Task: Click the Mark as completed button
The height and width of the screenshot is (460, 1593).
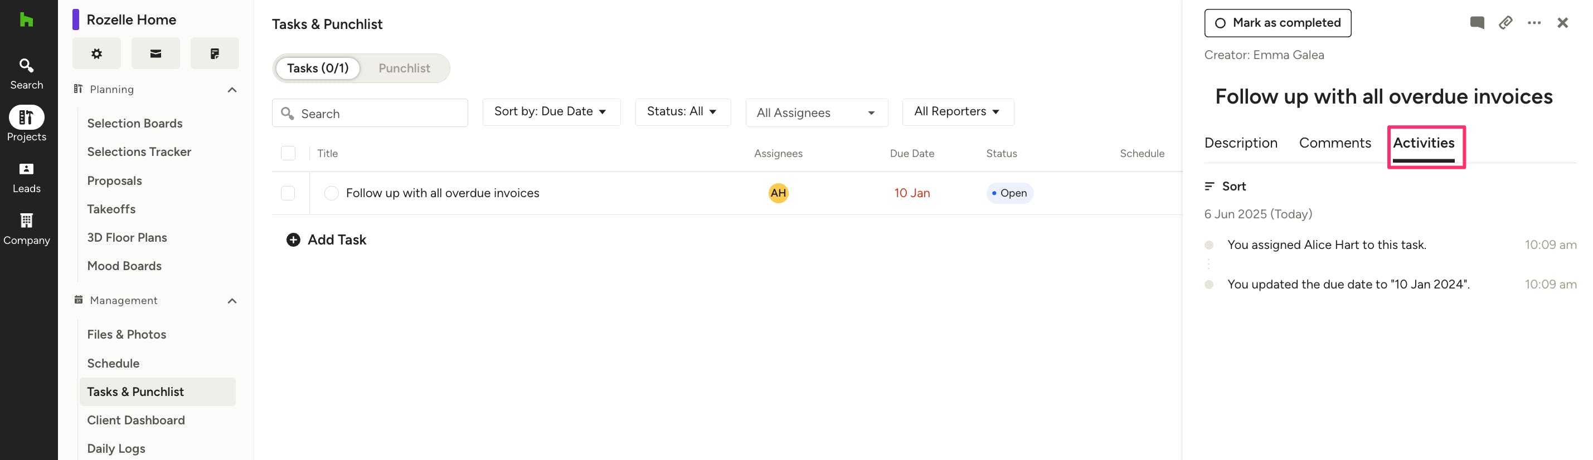Action: pyautogui.click(x=1277, y=23)
